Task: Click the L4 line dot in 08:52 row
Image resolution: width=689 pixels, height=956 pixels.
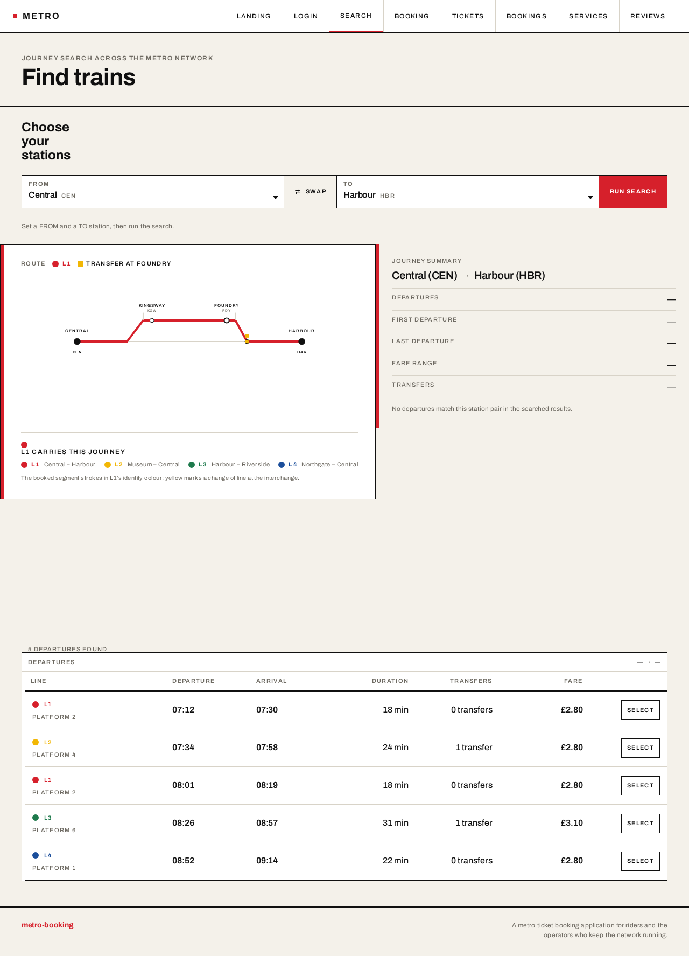Action: point(36,855)
